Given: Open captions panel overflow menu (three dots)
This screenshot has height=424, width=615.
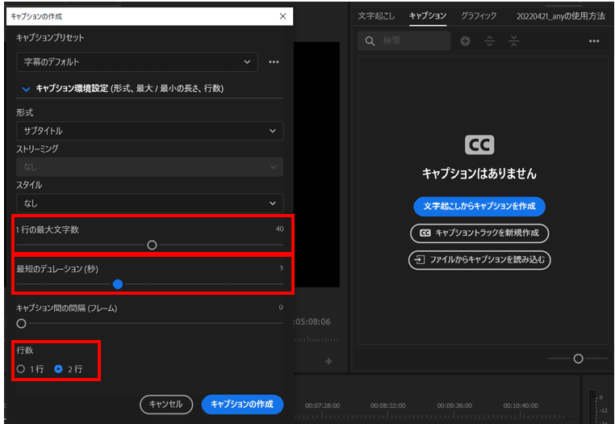Looking at the screenshot, I should click(594, 41).
